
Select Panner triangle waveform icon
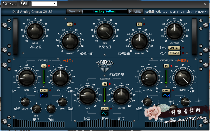[104, 113]
